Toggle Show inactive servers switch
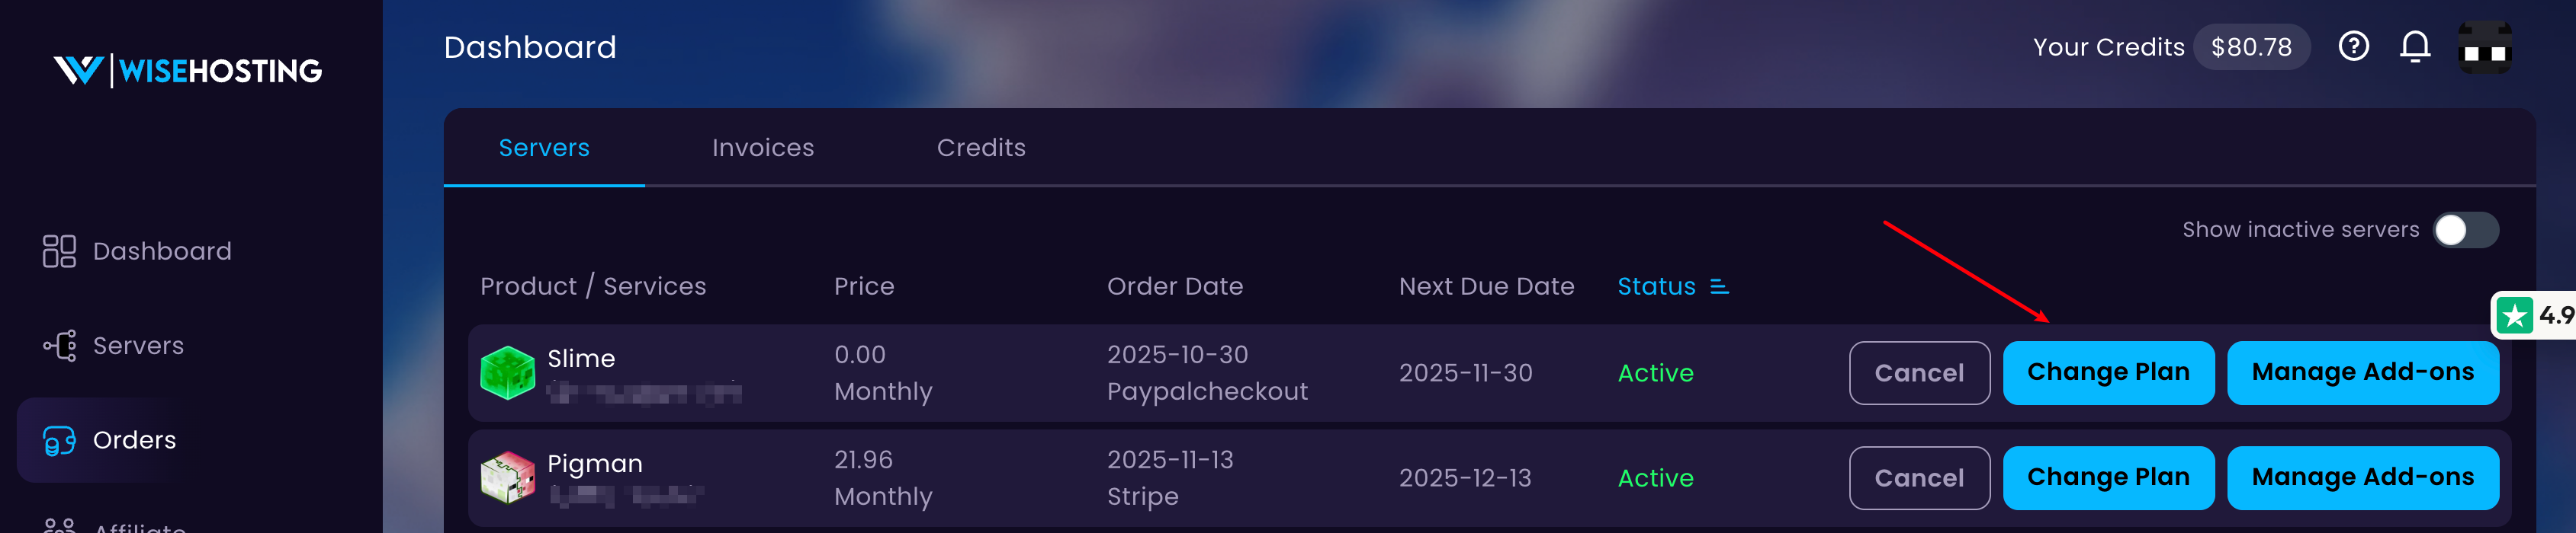Viewport: 2576px width, 533px height. click(2465, 229)
